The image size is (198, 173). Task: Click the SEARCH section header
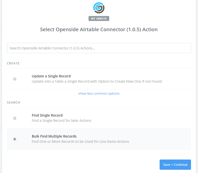(13, 102)
